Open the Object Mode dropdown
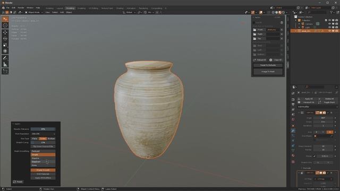The width and height of the screenshot is (340, 191). tap(34, 12)
